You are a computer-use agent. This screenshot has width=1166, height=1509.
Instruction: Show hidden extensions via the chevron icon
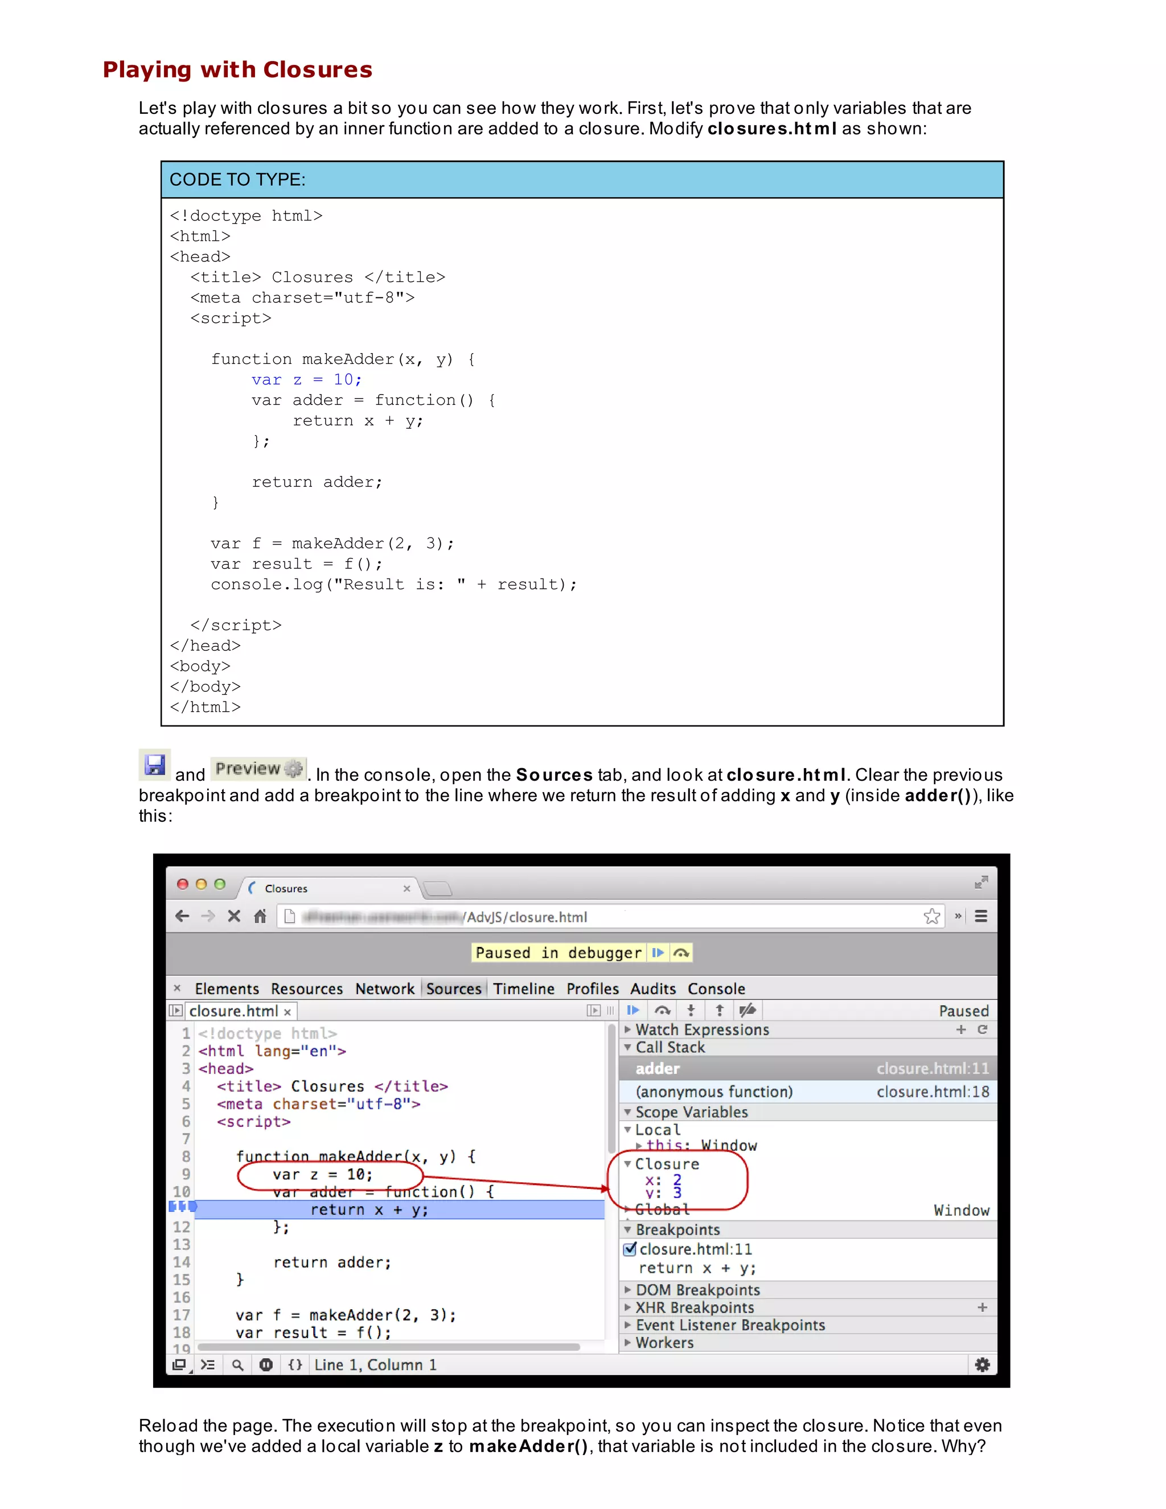click(958, 916)
